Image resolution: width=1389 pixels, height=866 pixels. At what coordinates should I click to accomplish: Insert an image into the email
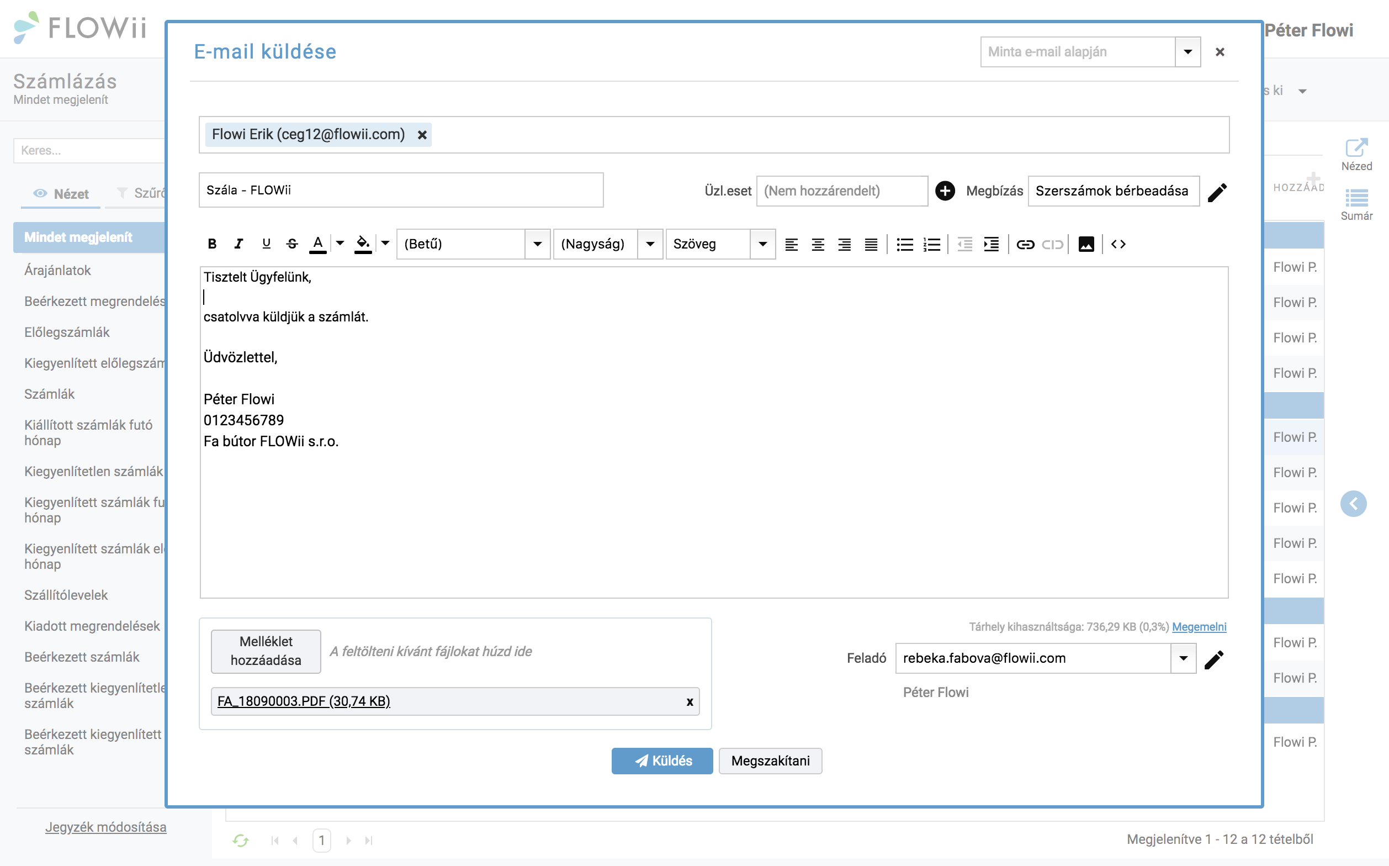pos(1086,245)
